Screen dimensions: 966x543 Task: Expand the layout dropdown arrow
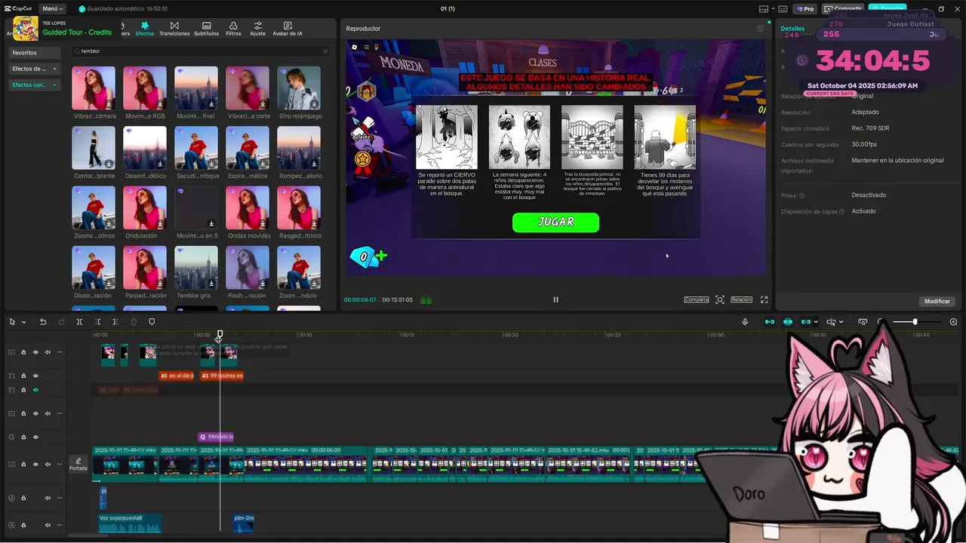click(773, 9)
